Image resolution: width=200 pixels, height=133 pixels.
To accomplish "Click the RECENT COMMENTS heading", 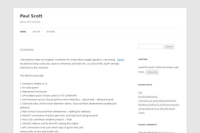I will (147, 125).
